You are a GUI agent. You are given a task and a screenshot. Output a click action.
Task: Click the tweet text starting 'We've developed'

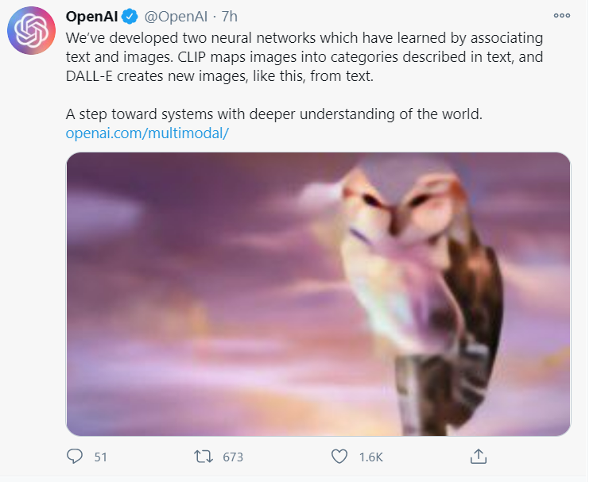pyautogui.click(x=304, y=56)
